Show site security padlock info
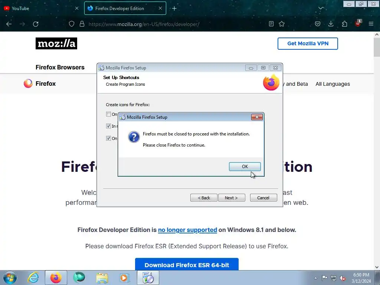Screen dimensions: 380x285 82,24
